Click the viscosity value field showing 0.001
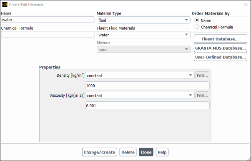Image resolution: width=251 pixels, height=161 pixels. coord(147,106)
